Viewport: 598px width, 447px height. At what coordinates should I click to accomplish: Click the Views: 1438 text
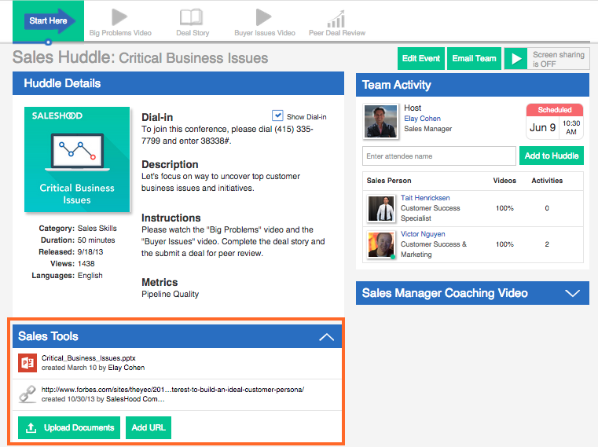click(x=72, y=263)
